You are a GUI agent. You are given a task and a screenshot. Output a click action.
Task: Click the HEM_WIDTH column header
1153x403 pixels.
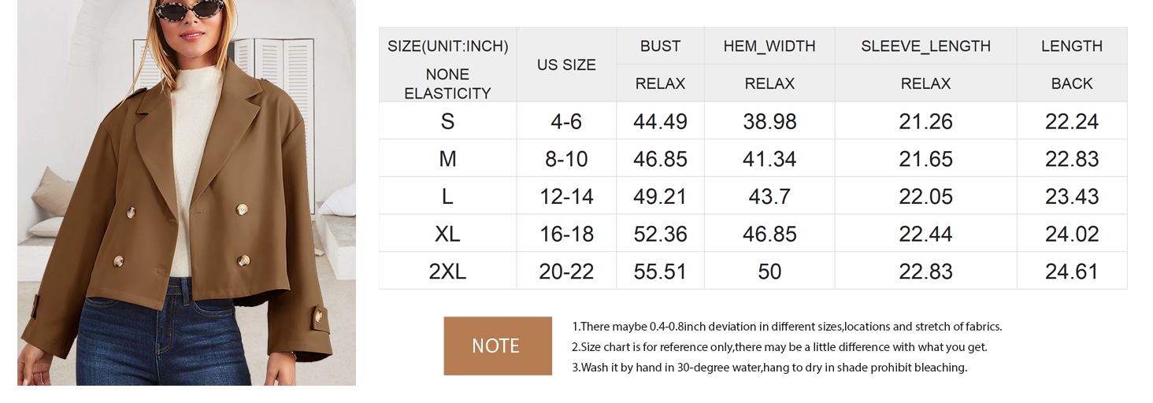[x=769, y=46]
